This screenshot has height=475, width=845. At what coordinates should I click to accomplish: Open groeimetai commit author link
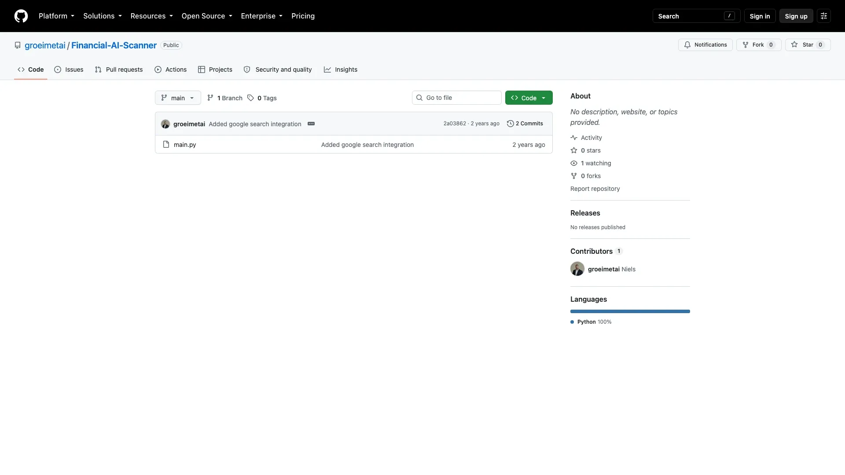(x=189, y=124)
